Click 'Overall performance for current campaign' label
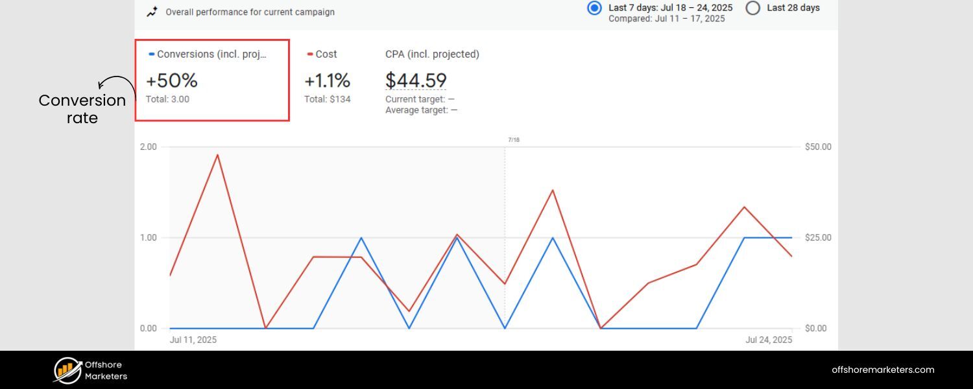This screenshot has width=973, height=389. point(250,12)
